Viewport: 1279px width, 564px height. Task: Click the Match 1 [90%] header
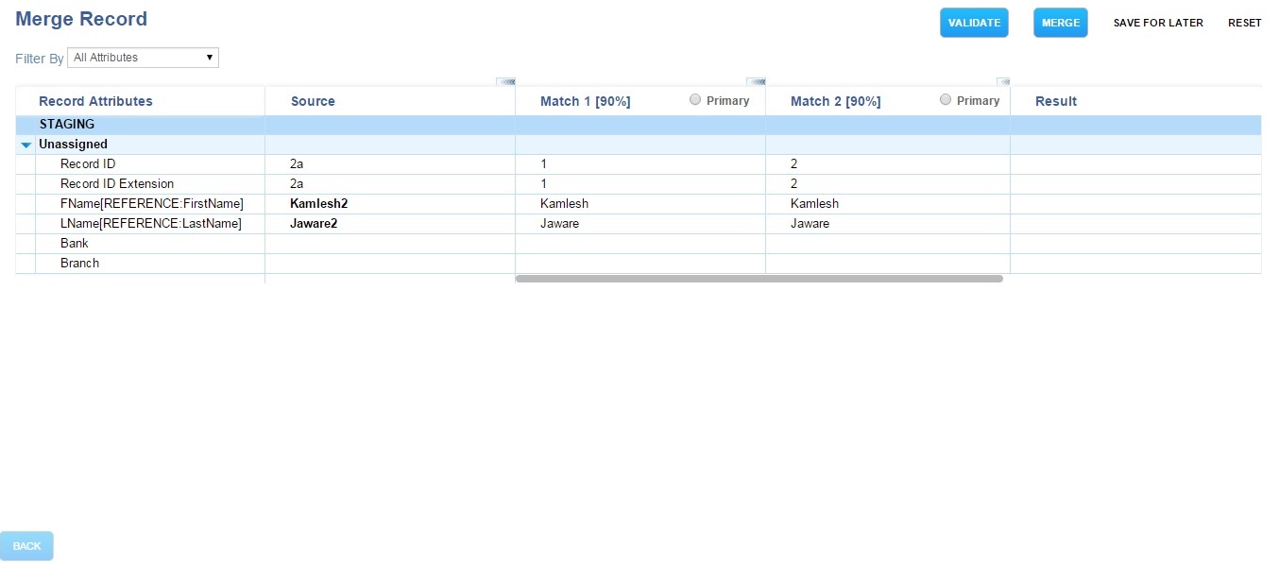(x=586, y=101)
